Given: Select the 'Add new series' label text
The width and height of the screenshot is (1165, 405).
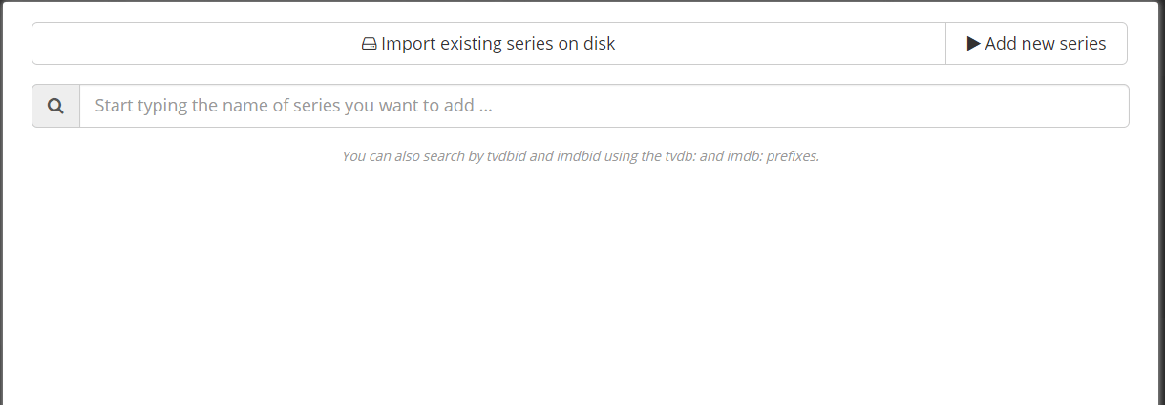Looking at the screenshot, I should point(1046,44).
